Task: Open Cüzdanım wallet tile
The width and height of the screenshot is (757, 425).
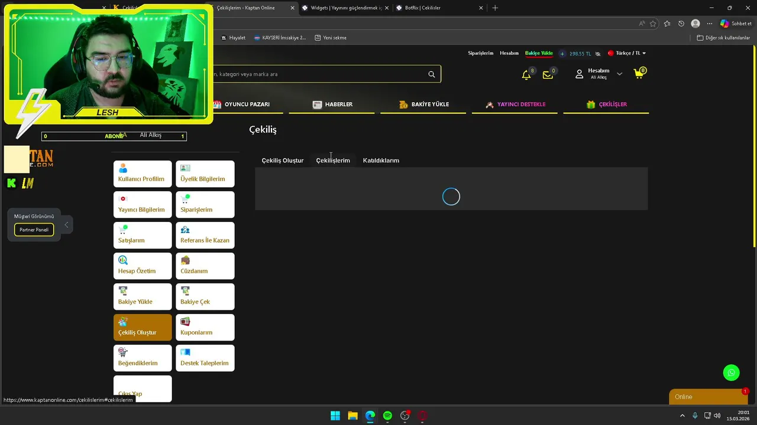Action: coord(205,266)
